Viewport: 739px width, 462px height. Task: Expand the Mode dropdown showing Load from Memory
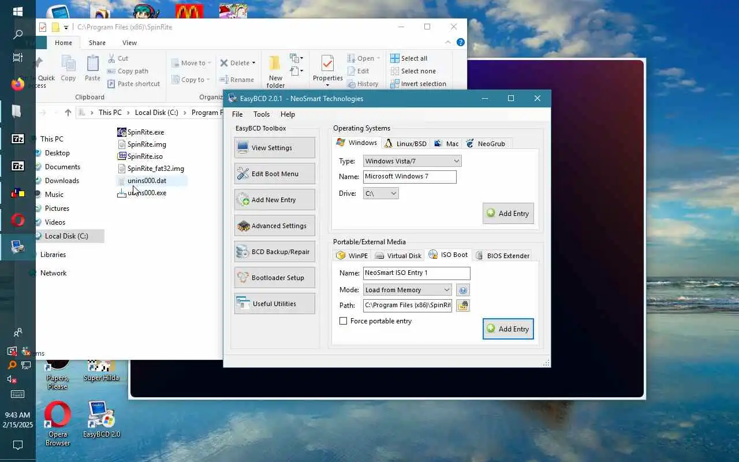pyautogui.click(x=407, y=290)
